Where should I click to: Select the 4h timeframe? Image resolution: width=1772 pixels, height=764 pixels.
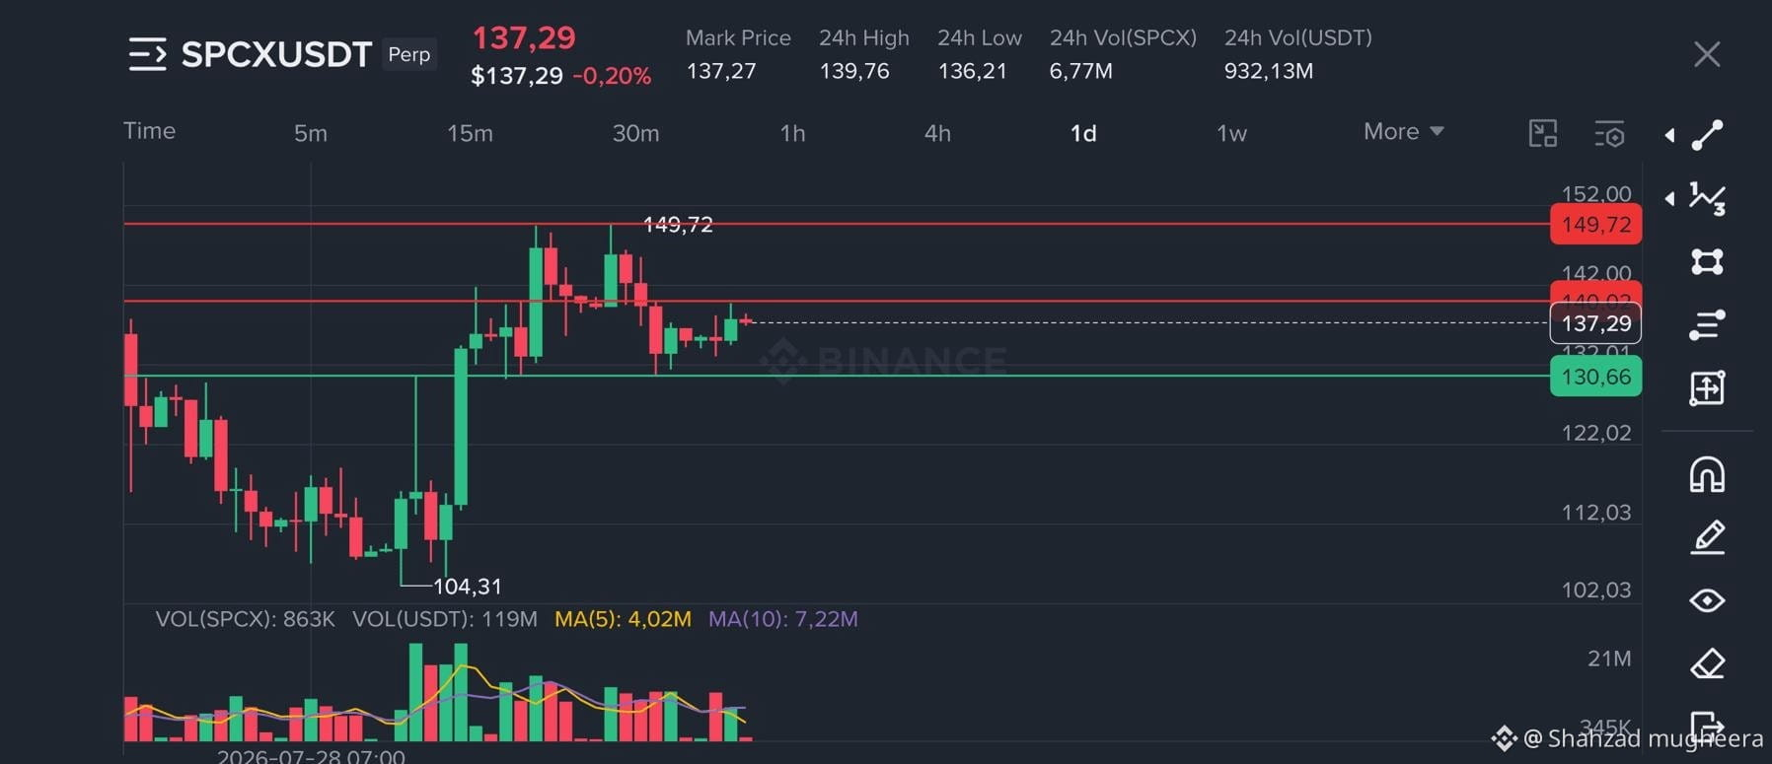tap(937, 133)
